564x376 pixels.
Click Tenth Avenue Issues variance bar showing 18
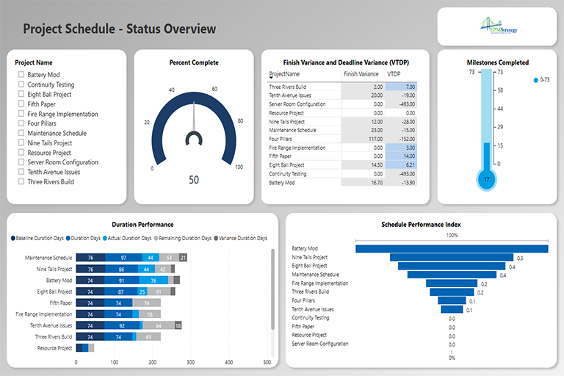pos(178,325)
